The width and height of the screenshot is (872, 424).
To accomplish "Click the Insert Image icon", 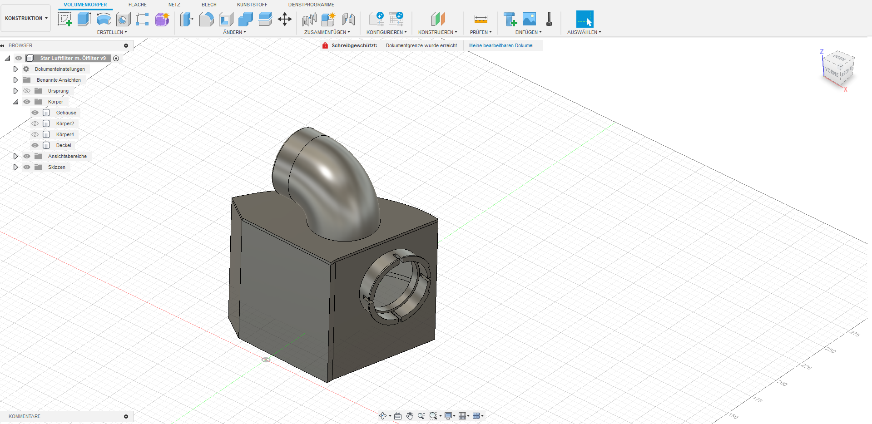I will click(x=529, y=19).
